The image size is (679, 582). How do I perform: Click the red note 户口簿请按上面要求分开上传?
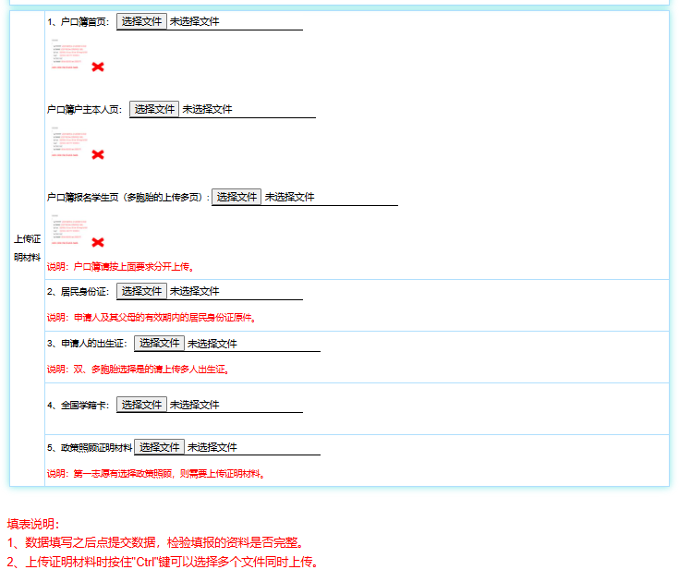[120, 267]
